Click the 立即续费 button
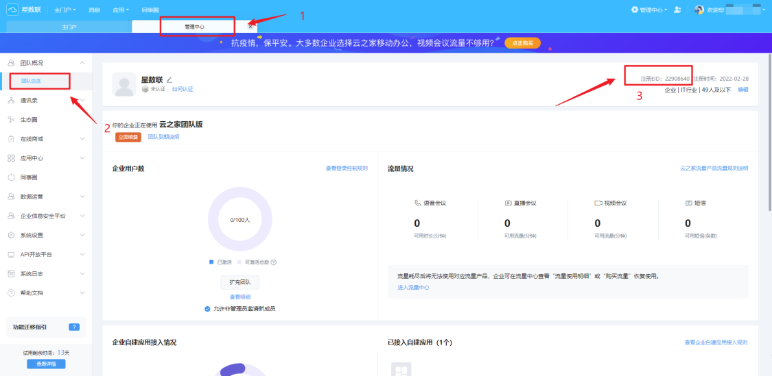The image size is (772, 376). coord(128,137)
